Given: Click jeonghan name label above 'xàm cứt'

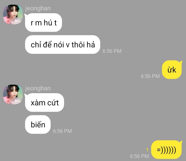Looking at the screenshot, I should (38, 89).
